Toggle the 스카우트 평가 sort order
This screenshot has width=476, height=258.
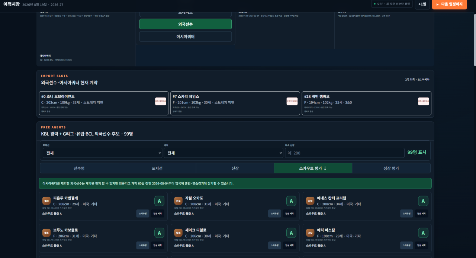click(x=313, y=168)
